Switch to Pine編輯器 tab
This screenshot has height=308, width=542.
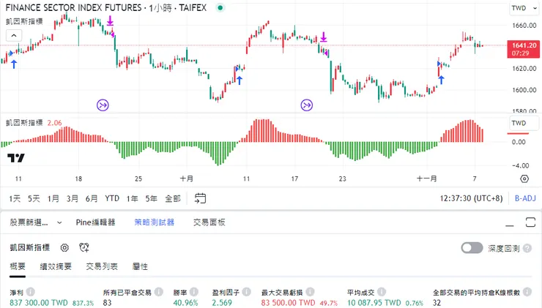tap(95, 222)
